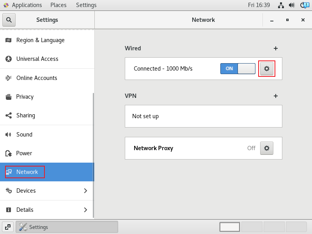Screen dimensions: 312x234
Task: Click 'Connected - 1000 Mb/s' text
Action: pyautogui.click(x=163, y=69)
